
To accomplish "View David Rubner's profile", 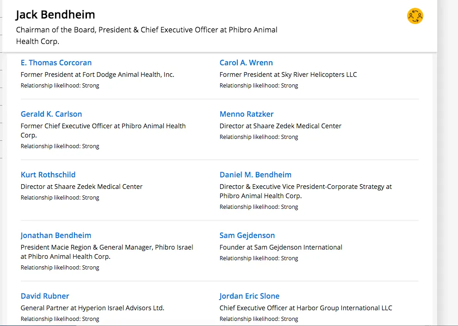I will tap(45, 296).
